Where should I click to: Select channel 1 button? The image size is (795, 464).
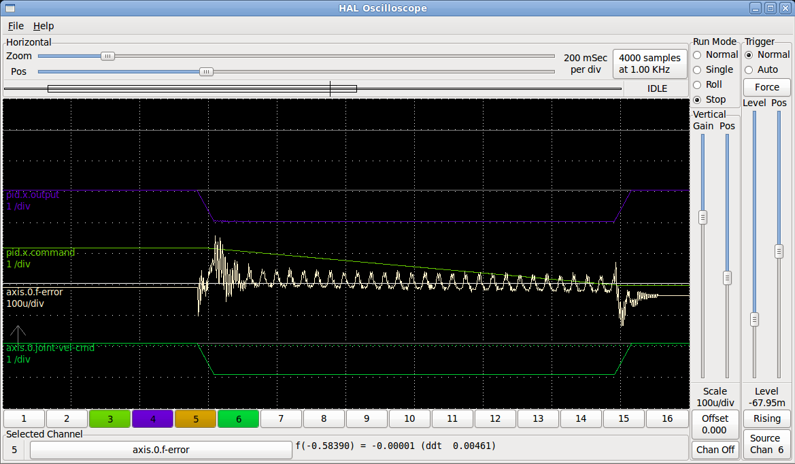[24, 419]
